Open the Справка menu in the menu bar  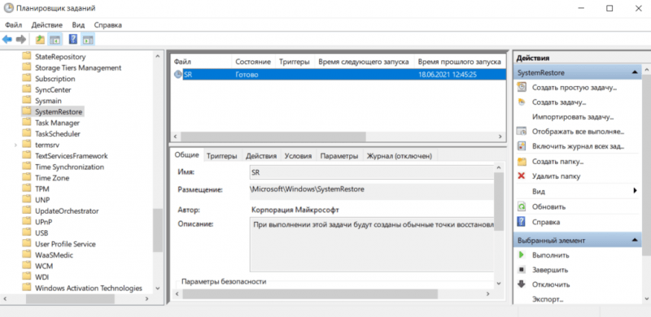point(108,25)
